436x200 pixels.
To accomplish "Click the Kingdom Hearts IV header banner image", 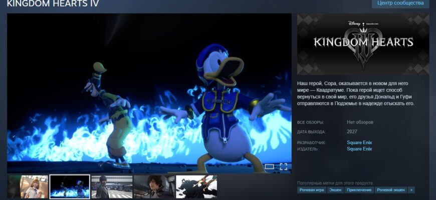I will click(363, 44).
